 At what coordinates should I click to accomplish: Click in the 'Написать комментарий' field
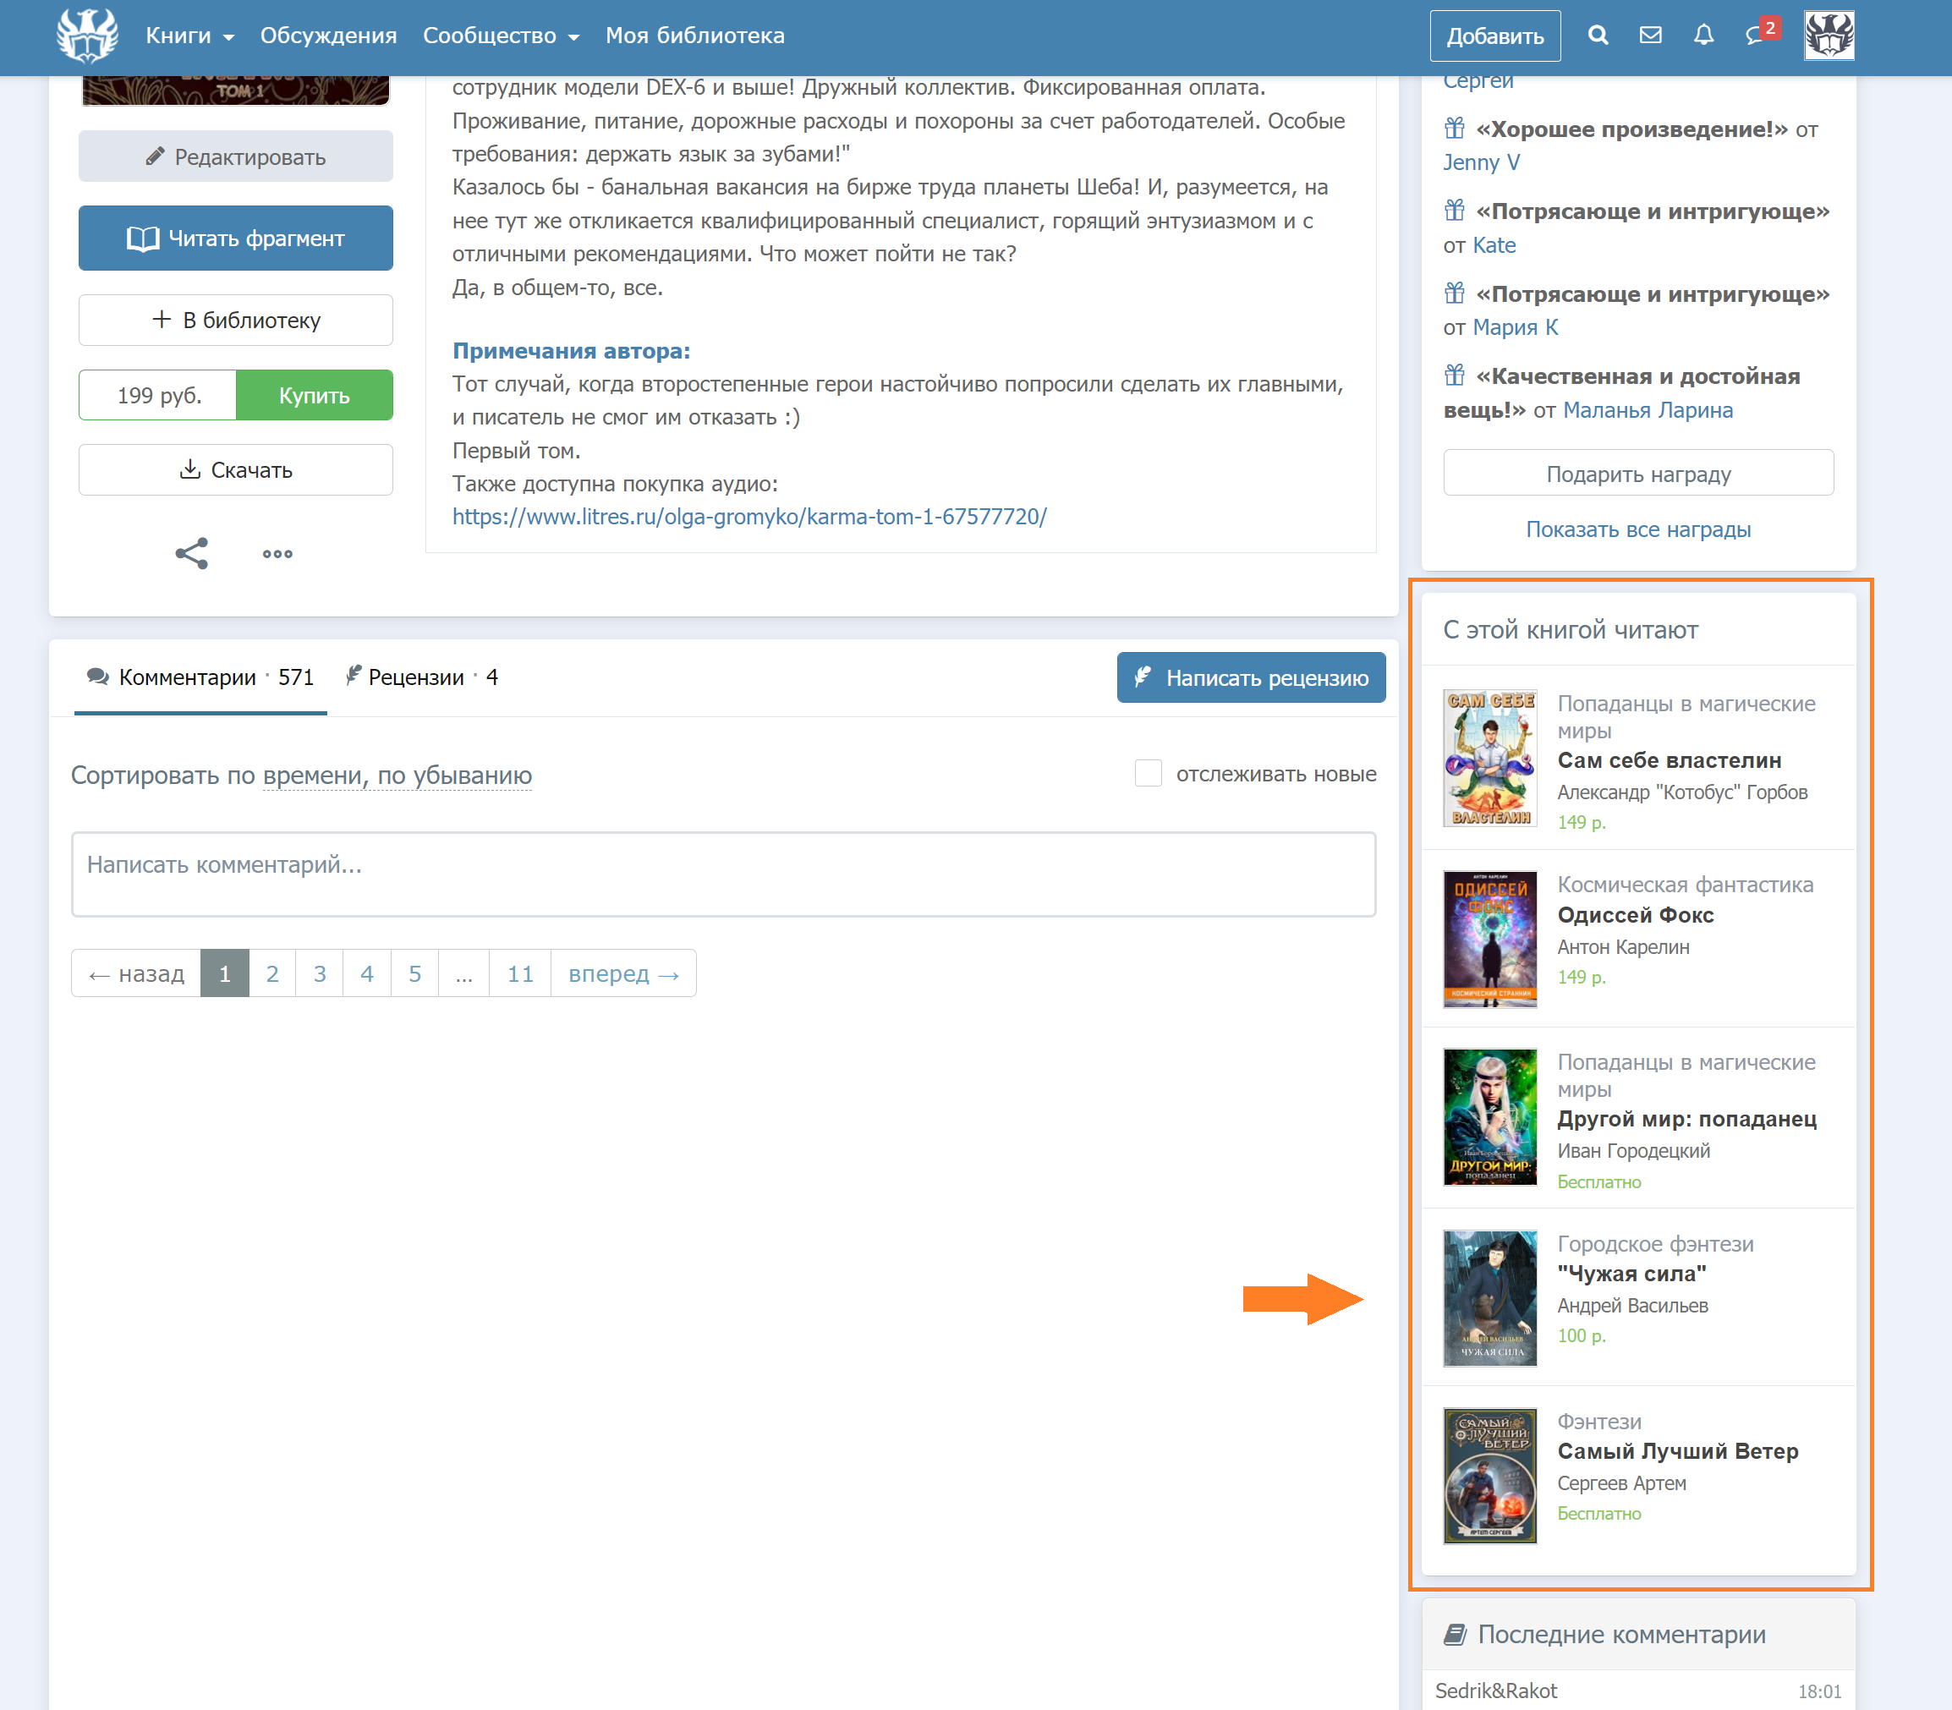pos(723,873)
